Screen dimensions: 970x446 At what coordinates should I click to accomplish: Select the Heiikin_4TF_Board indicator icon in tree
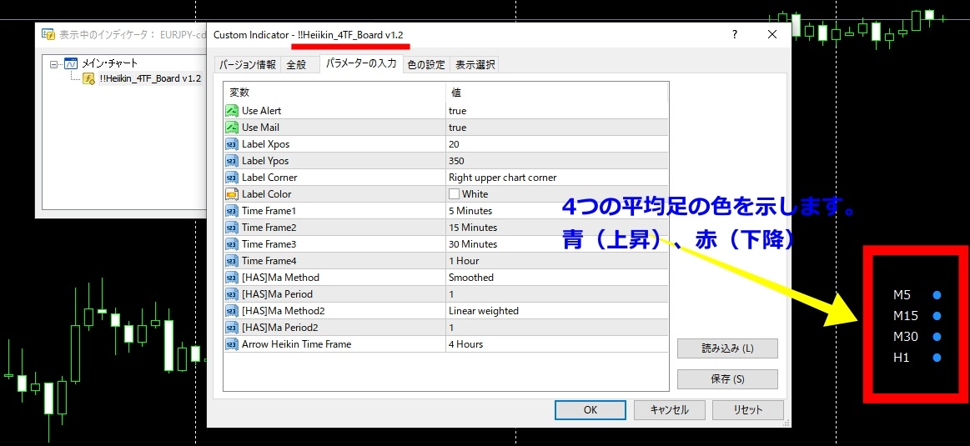coord(88,78)
